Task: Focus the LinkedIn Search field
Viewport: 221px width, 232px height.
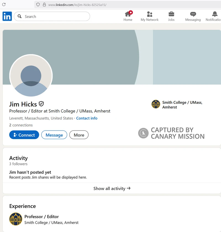Action: [52, 16]
